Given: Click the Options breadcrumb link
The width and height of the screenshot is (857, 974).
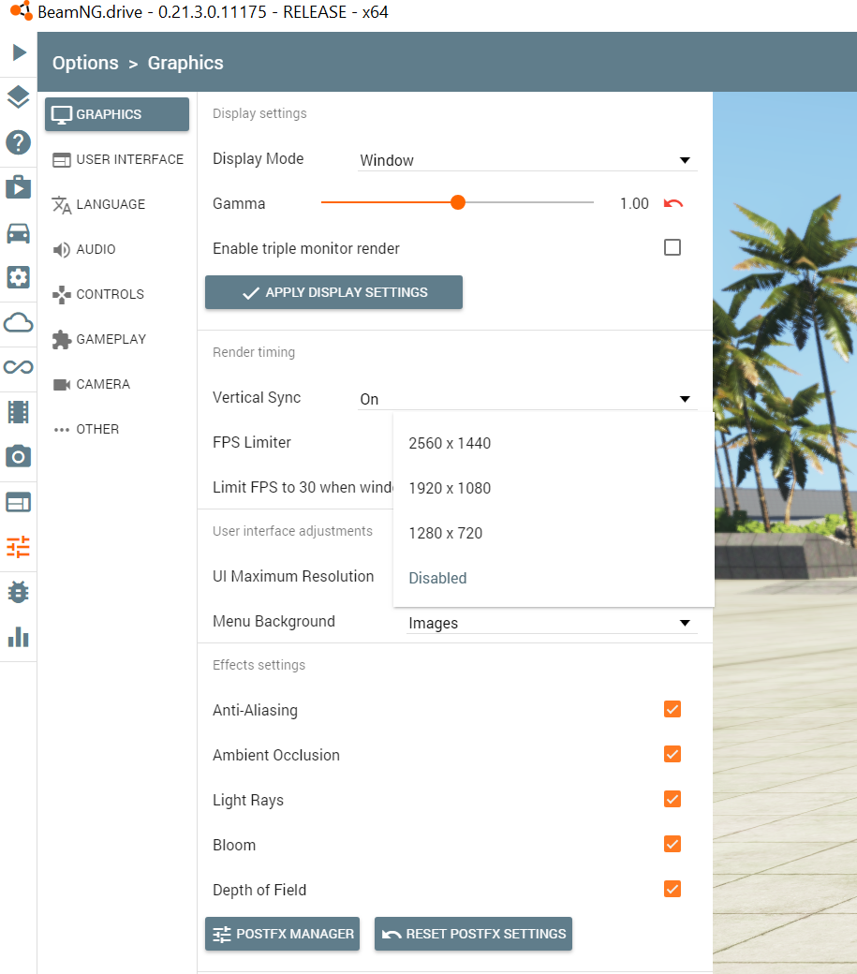Looking at the screenshot, I should pyautogui.click(x=85, y=63).
